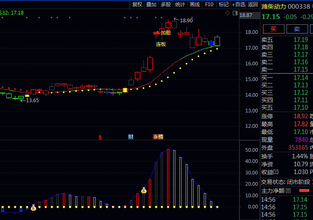The width and height of the screenshot is (313, 220).
Task: Open the 复权 menu
Action: [137, 5]
